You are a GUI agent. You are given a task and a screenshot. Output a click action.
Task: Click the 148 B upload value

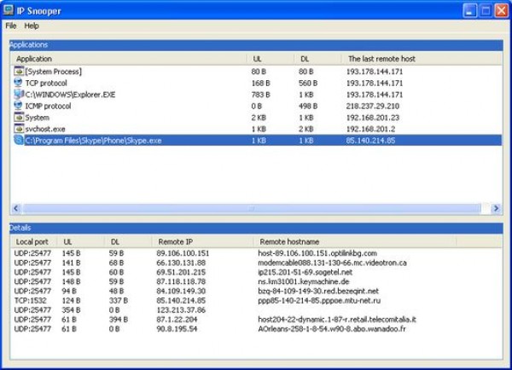(71, 281)
